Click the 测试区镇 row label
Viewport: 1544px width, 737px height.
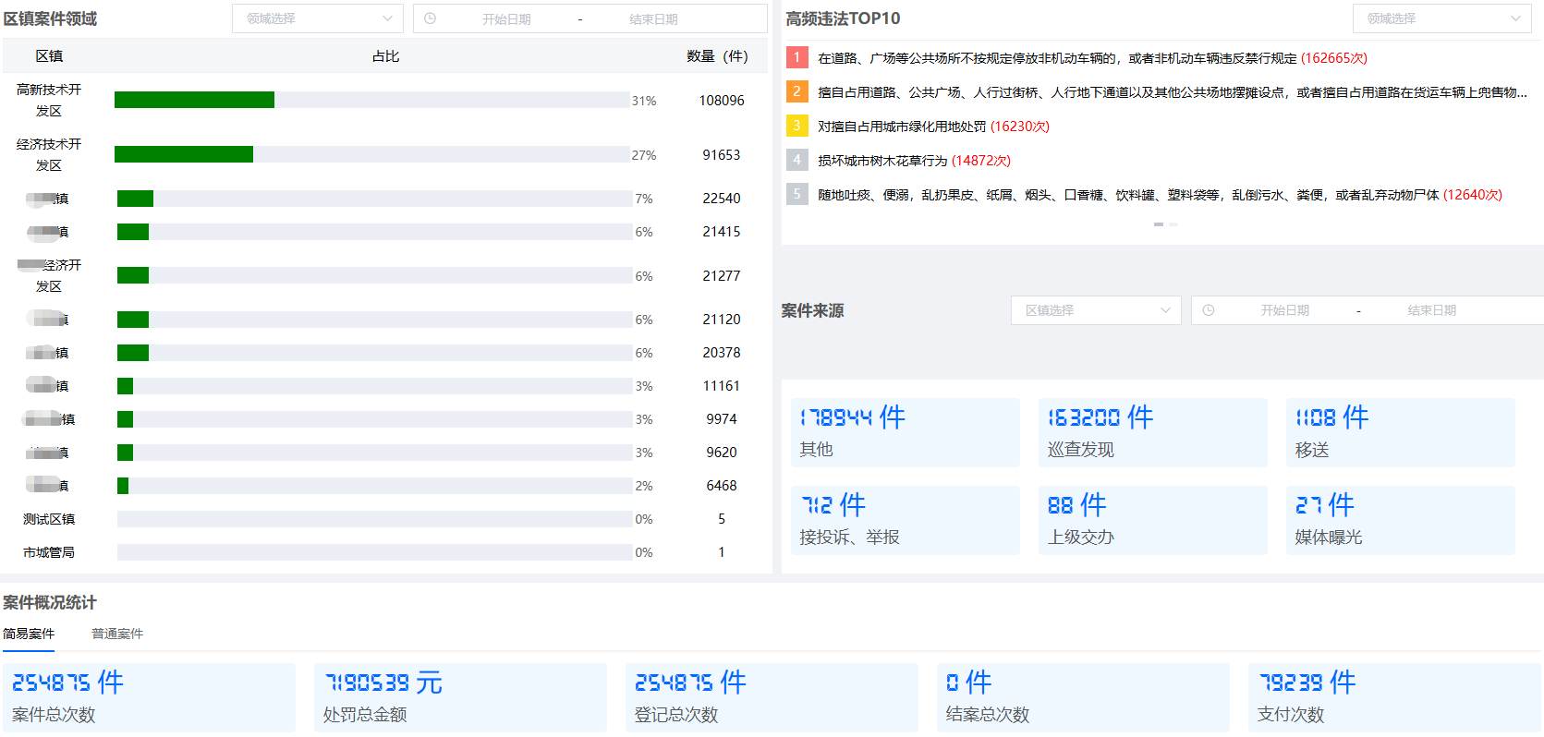coord(49,519)
